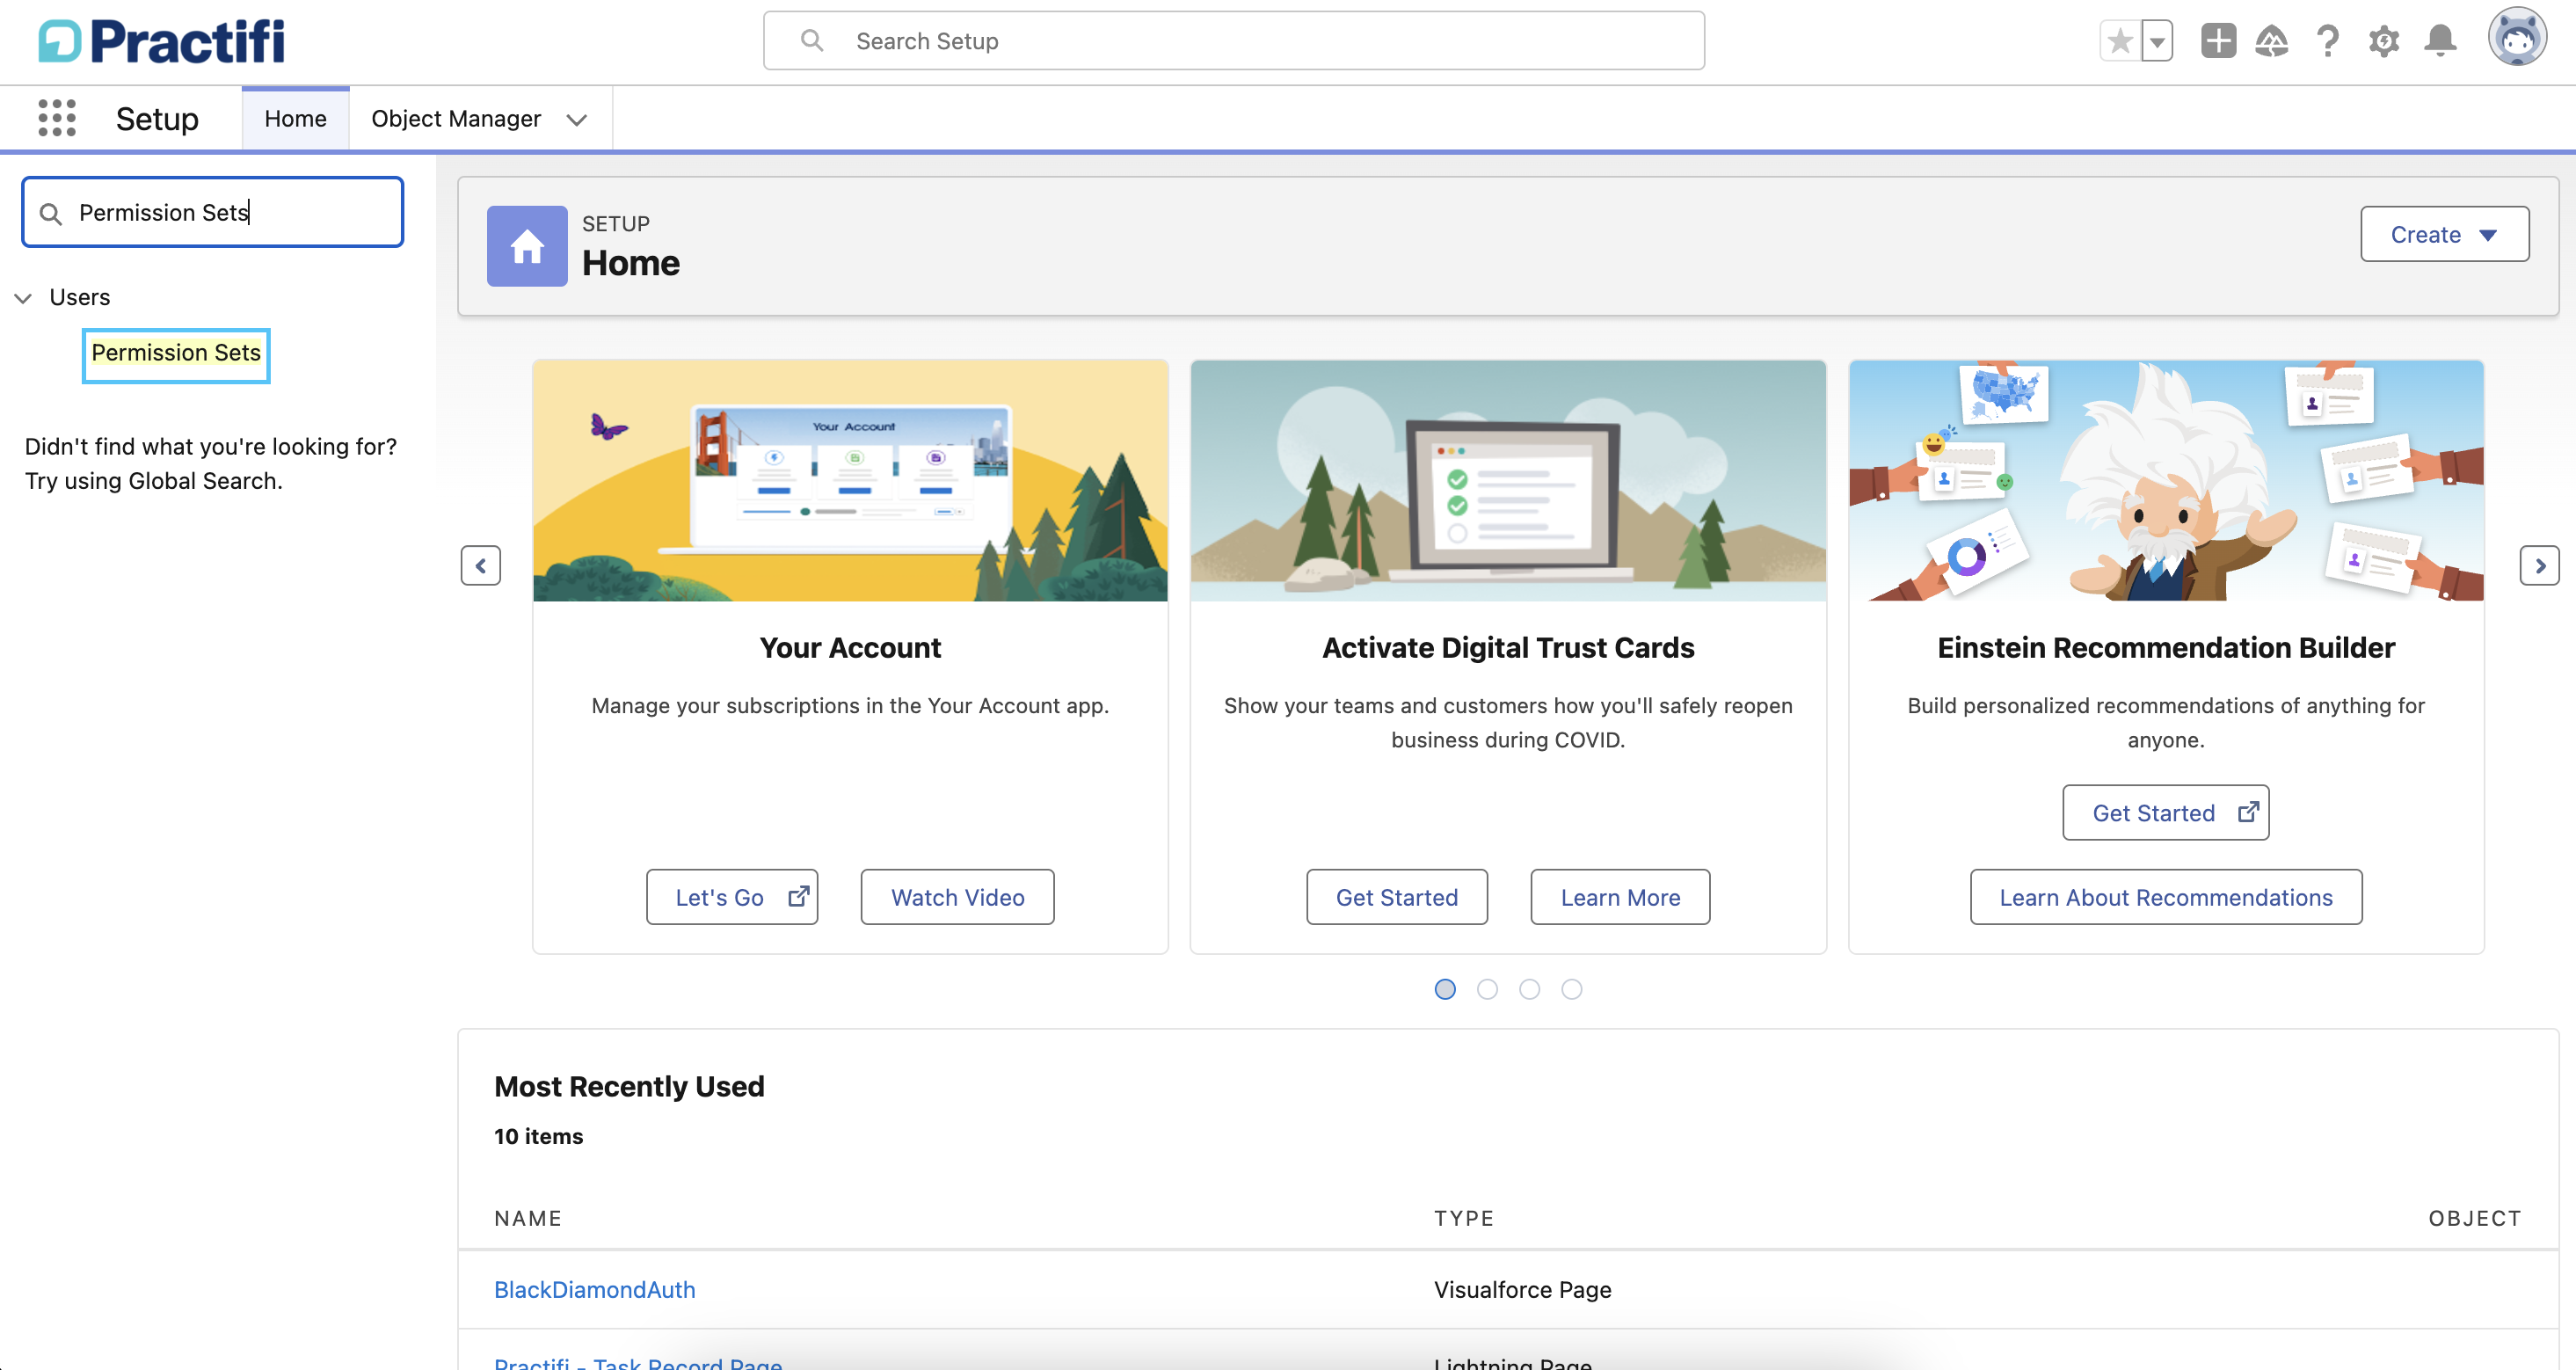Viewport: 2576px width, 1370px height.
Task: Click the Your Account card illustration
Action: (x=850, y=481)
